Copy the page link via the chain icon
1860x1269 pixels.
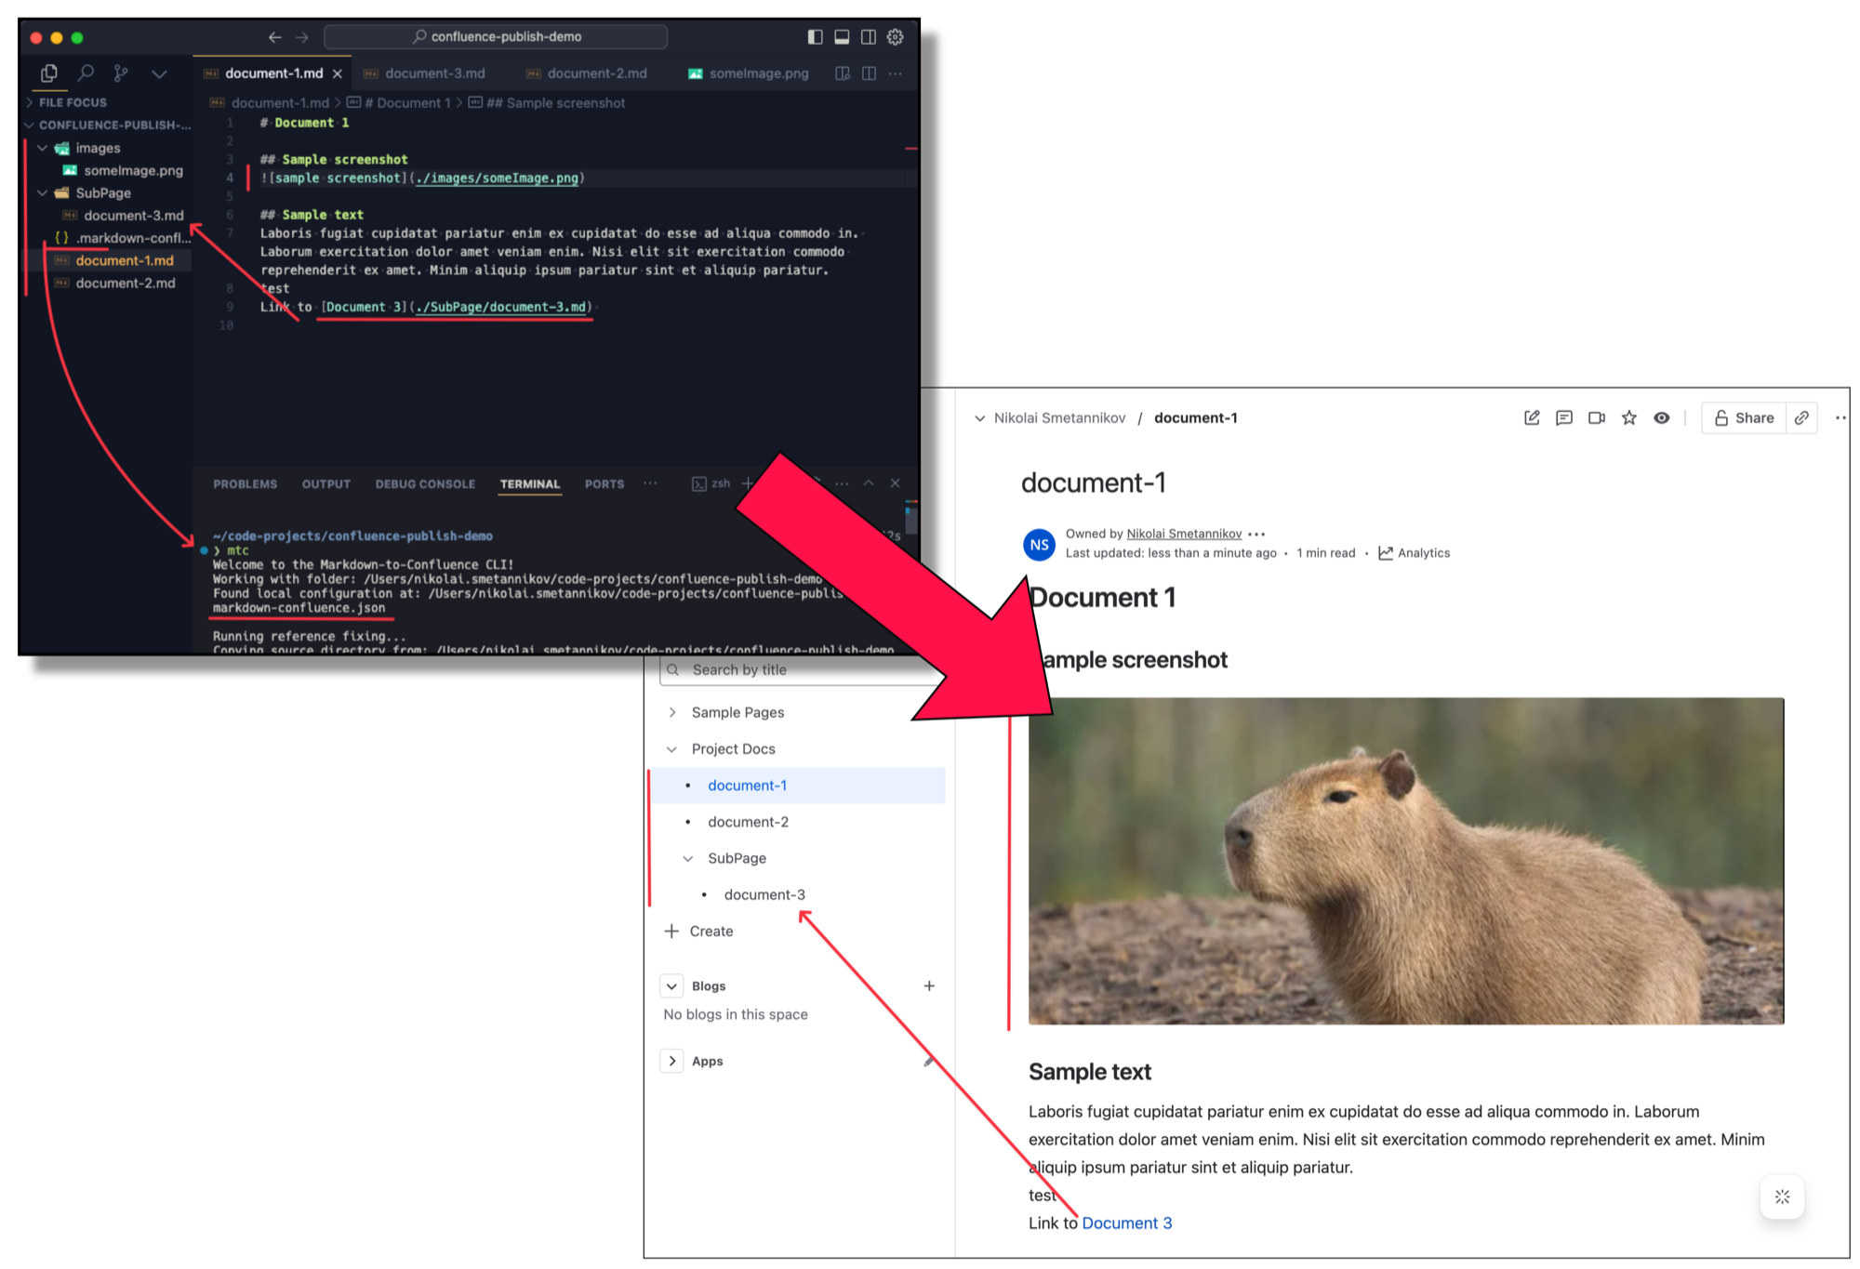tap(1801, 418)
